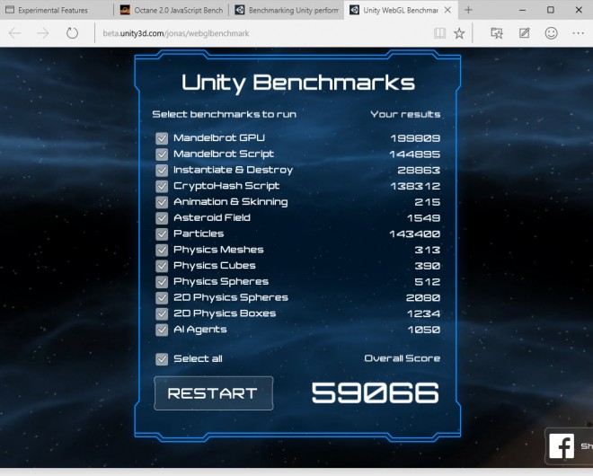593x476 pixels.
Task: Switch to Octane 2.0 JavaScript Bench tab
Action: [171, 10]
